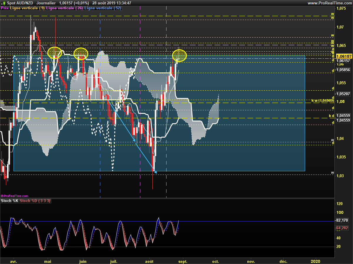This screenshot has width=353, height=264.
Task: Select the Prix indicator label
Action: 5,8
